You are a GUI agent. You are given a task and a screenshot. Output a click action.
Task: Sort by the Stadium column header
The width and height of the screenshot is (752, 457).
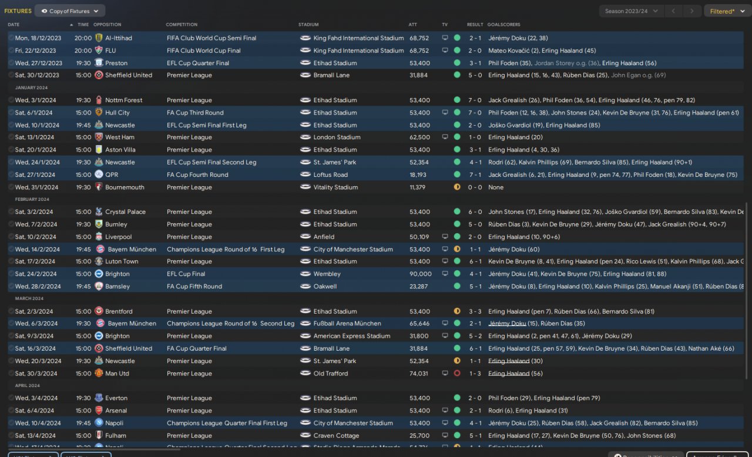[x=308, y=25]
